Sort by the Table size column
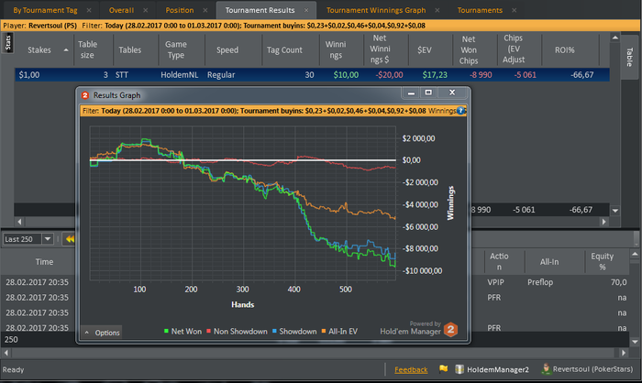The width and height of the screenshot is (642, 383). 88,49
